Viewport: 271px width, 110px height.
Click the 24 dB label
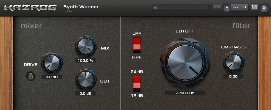coord(137,72)
